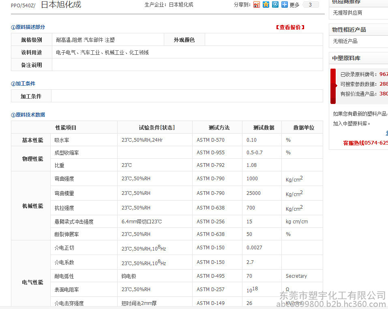Click the 规格级别 value 耐高温,阻燃 汽车部件 注塑

(86, 40)
